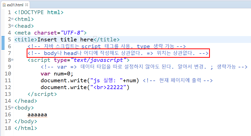Image resolution: width=251 pixels, height=136 pixels.
Task: Click the charset attribute on line 4
Action: tap(46, 33)
